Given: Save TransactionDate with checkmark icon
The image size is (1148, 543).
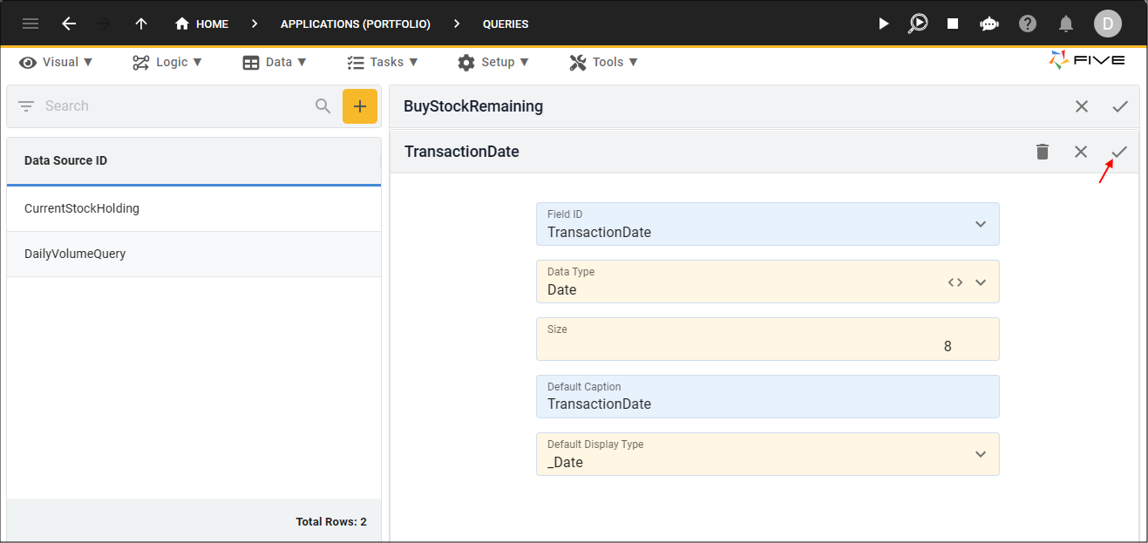Looking at the screenshot, I should 1119,152.
